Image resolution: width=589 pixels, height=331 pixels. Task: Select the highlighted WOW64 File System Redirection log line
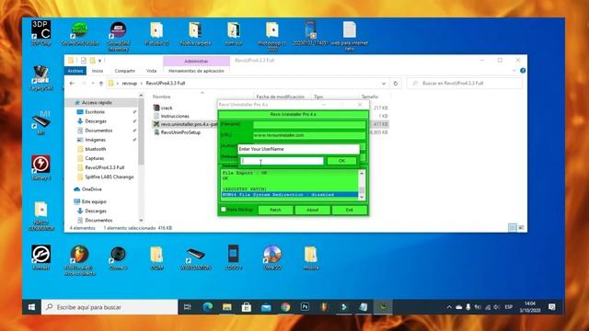pyautogui.click(x=290, y=195)
